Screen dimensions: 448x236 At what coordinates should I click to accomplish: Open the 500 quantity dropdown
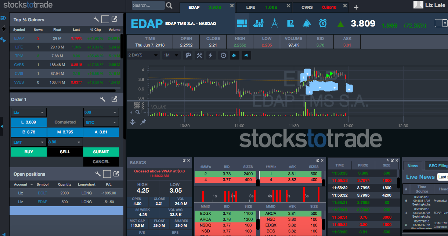point(101,112)
